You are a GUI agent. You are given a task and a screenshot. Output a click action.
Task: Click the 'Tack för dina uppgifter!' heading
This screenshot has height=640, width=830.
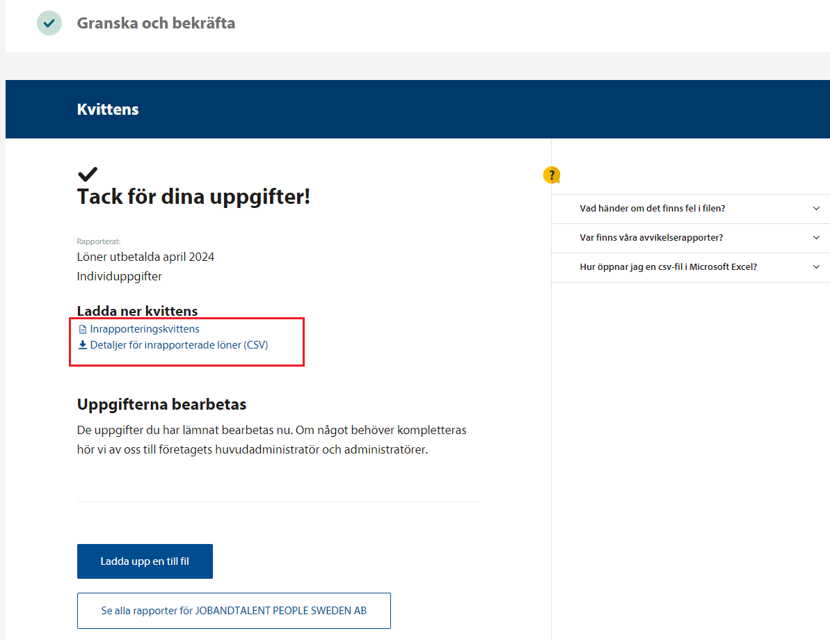coord(193,197)
